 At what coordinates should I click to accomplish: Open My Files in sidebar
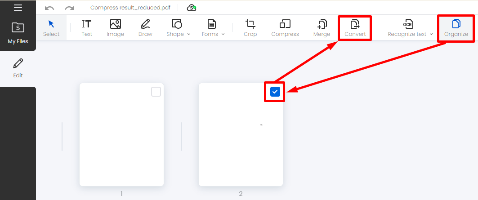pyautogui.click(x=18, y=33)
